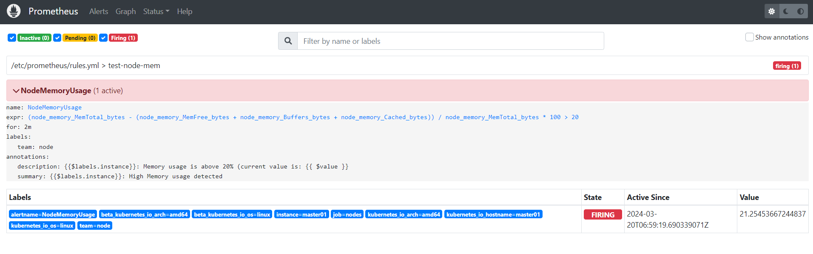Open the Help page
The height and width of the screenshot is (254, 813).
pyautogui.click(x=185, y=11)
